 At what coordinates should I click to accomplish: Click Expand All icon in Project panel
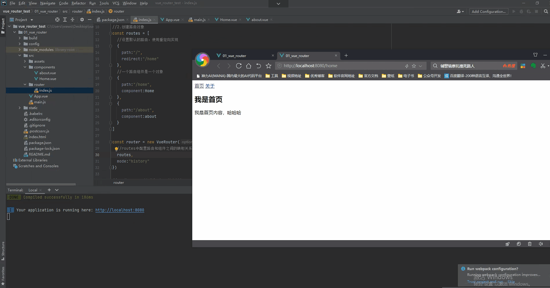65,19
